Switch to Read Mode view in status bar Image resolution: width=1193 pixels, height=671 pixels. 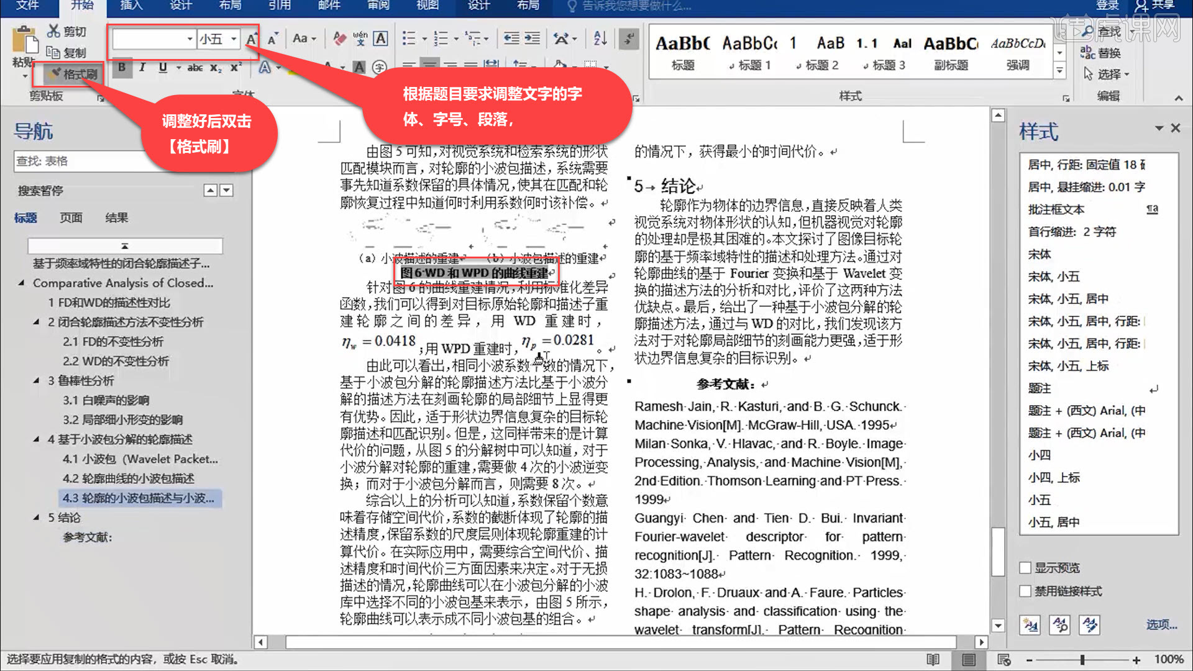coord(933,659)
